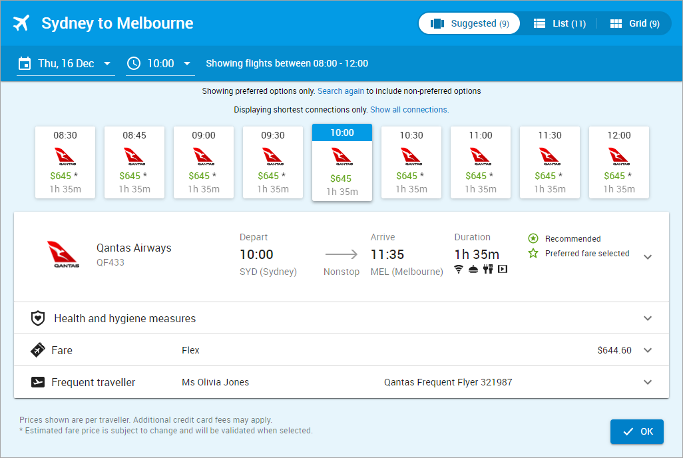Select the 12:00 flight card
Viewport: 683px width, 458px height.
pos(619,162)
